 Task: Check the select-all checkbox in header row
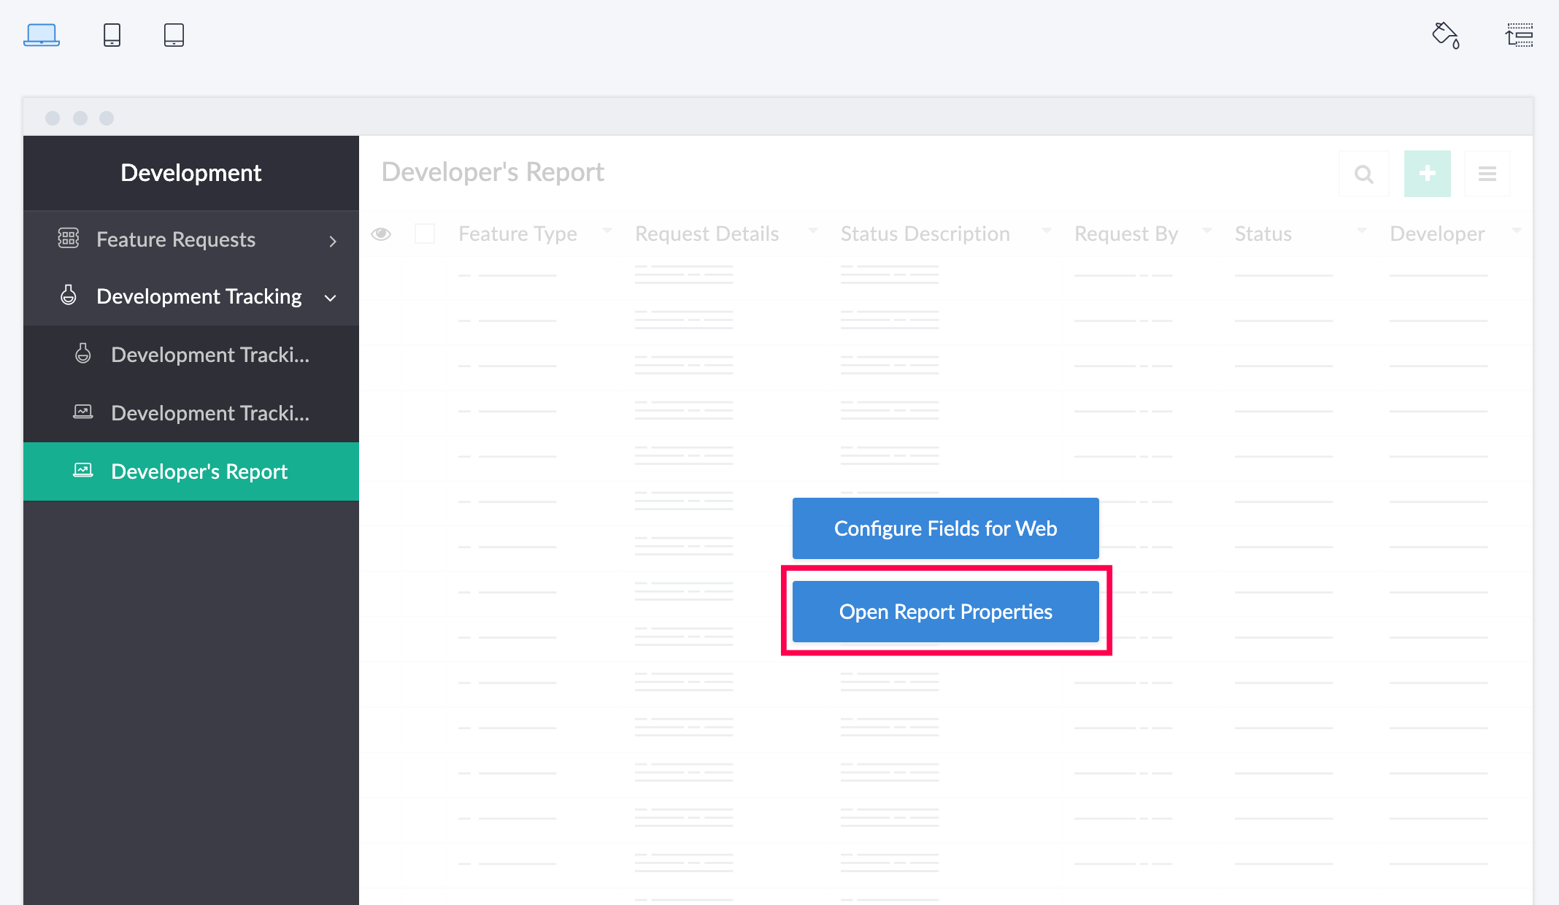pyautogui.click(x=425, y=234)
